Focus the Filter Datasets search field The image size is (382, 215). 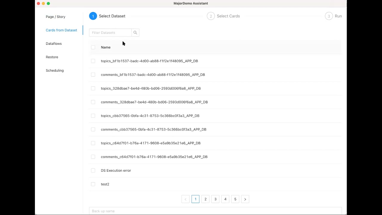click(x=110, y=33)
